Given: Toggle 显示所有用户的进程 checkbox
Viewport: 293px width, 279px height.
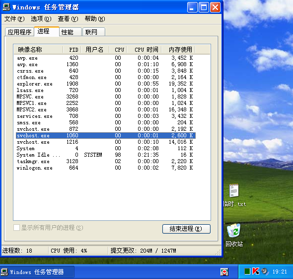Looking at the screenshot, I should (x=16, y=228).
